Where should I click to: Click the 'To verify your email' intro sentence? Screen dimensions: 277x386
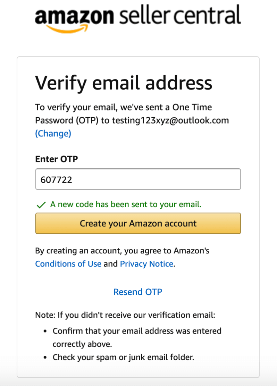coord(123,107)
